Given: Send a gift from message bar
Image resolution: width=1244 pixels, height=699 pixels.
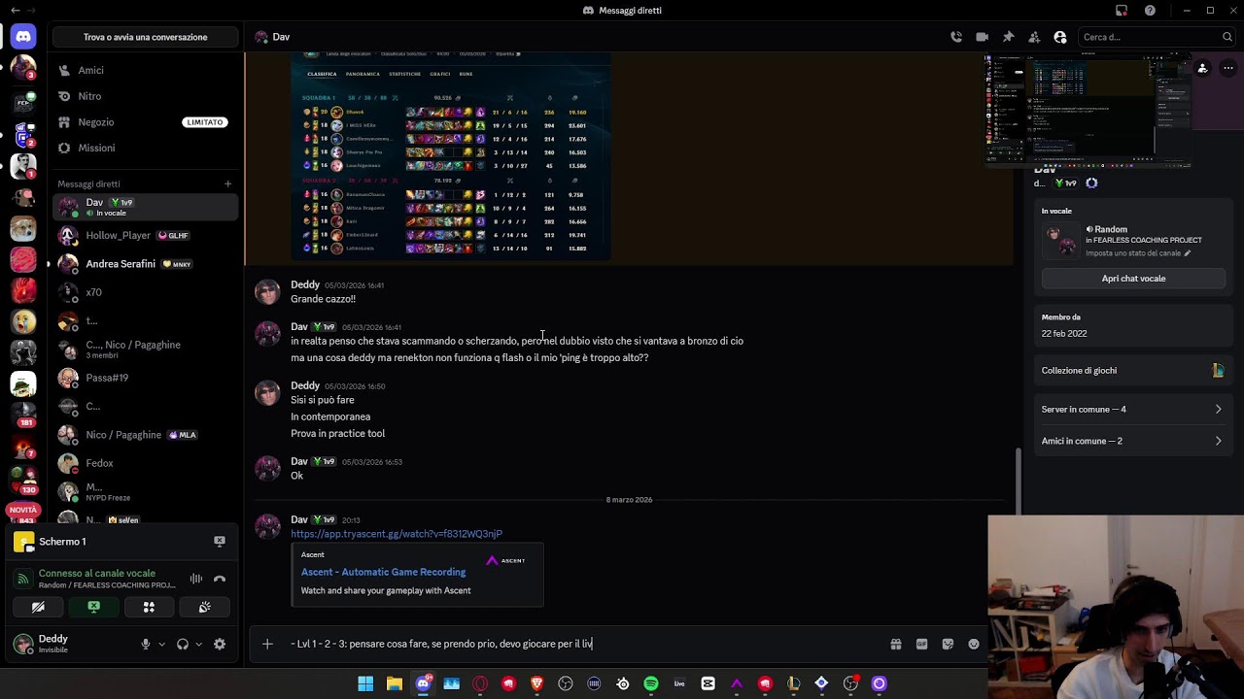Looking at the screenshot, I should [896, 644].
